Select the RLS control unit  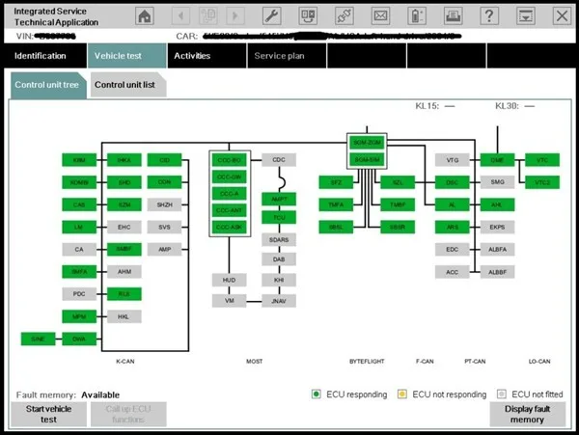point(124,294)
